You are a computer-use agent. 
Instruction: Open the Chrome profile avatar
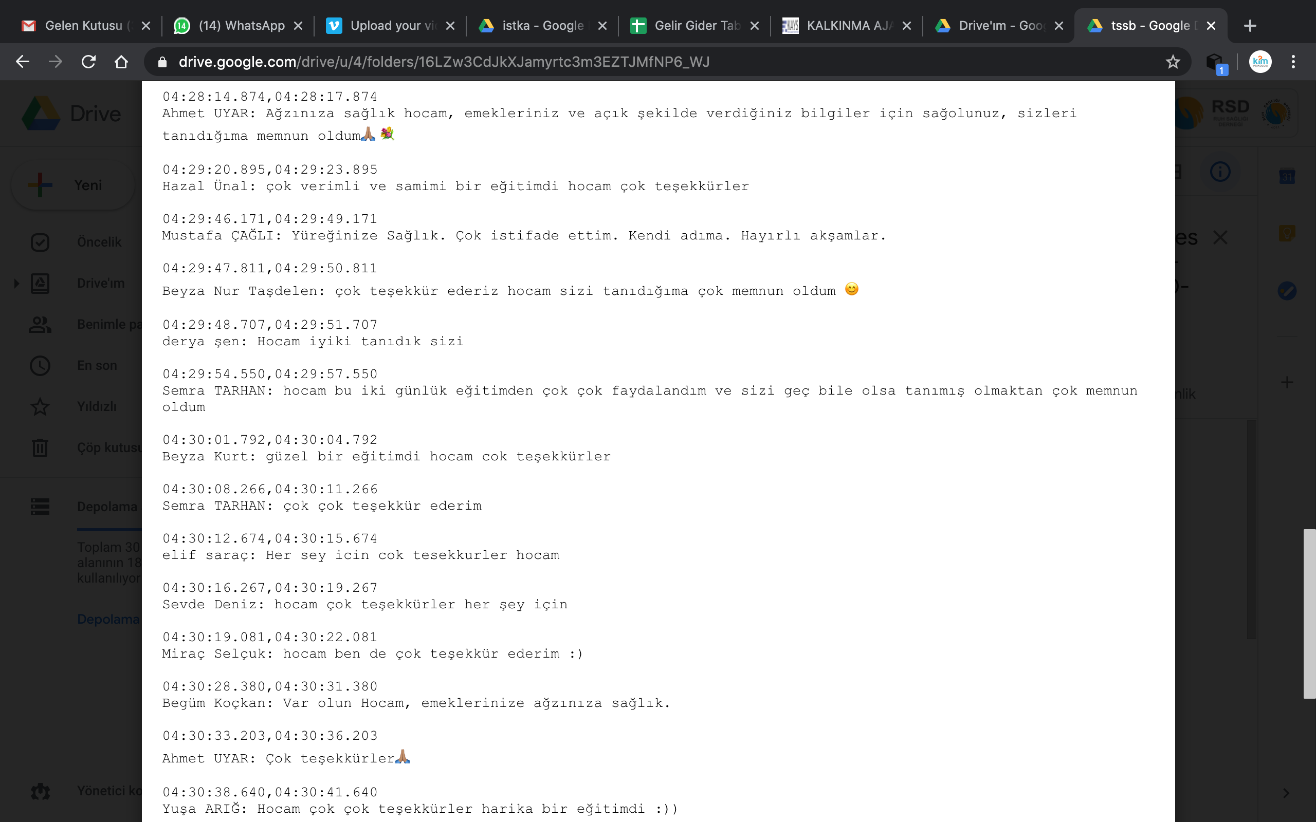click(1260, 62)
